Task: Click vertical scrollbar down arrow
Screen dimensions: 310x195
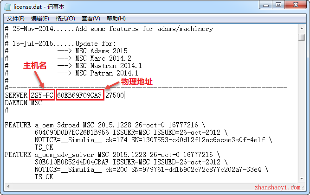Action: point(302,179)
